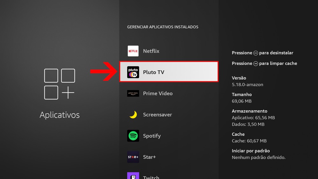Click the Gerenciar Aplicativos Instalados heading

point(162,27)
